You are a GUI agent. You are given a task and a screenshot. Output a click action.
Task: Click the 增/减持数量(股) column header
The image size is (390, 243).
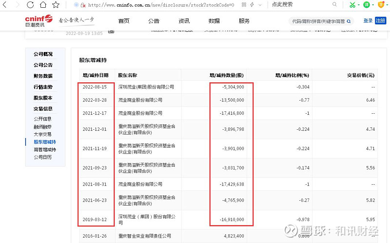pos(226,75)
